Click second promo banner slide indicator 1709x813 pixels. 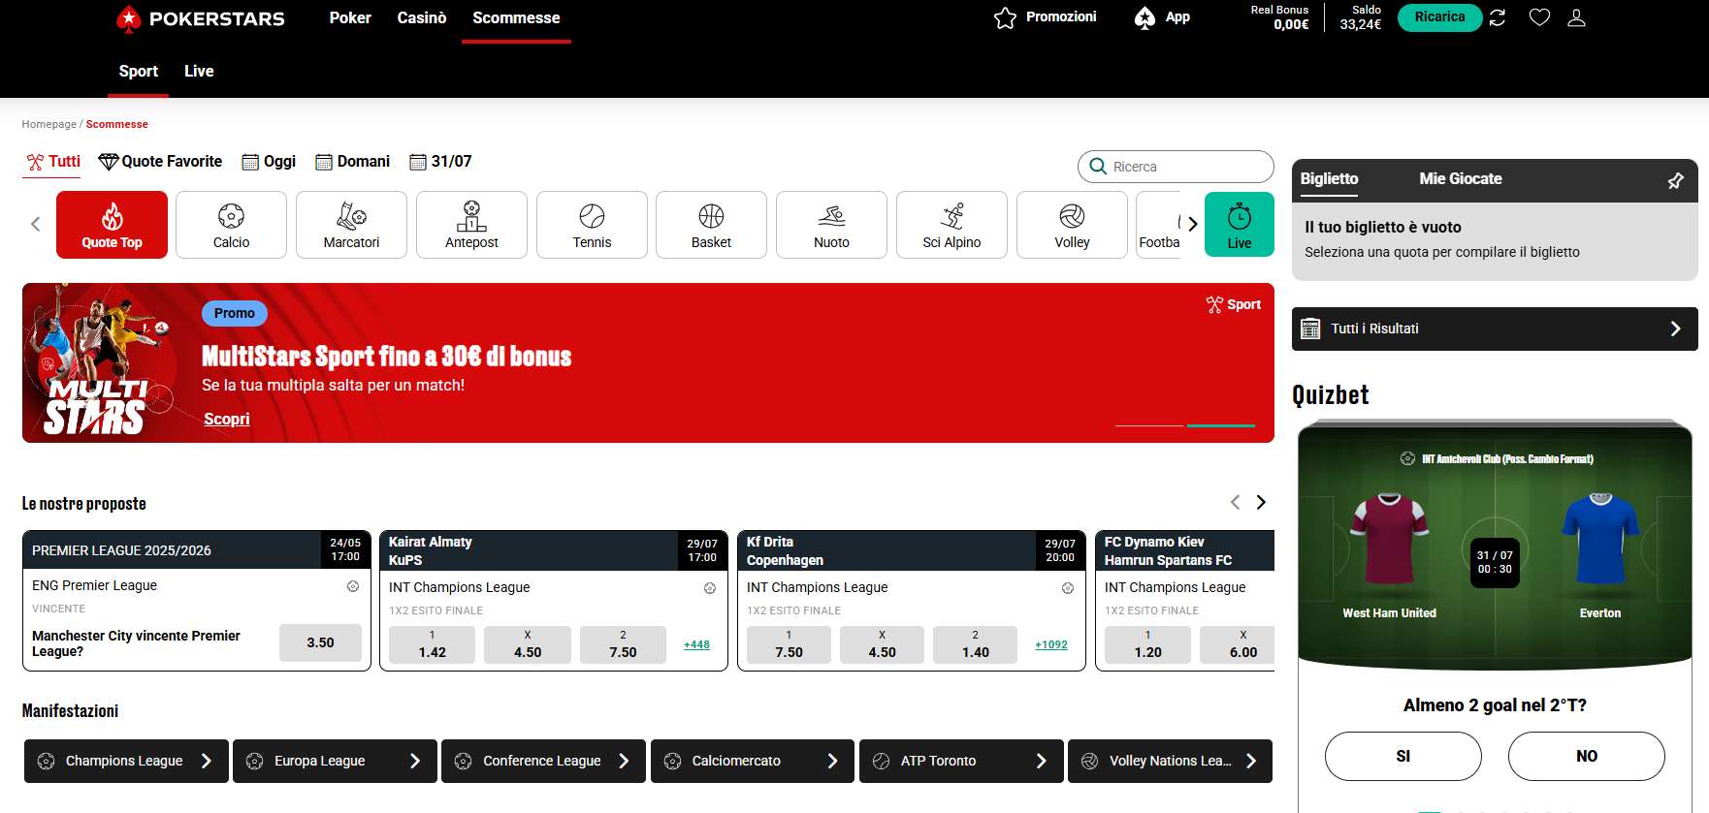1221,425
